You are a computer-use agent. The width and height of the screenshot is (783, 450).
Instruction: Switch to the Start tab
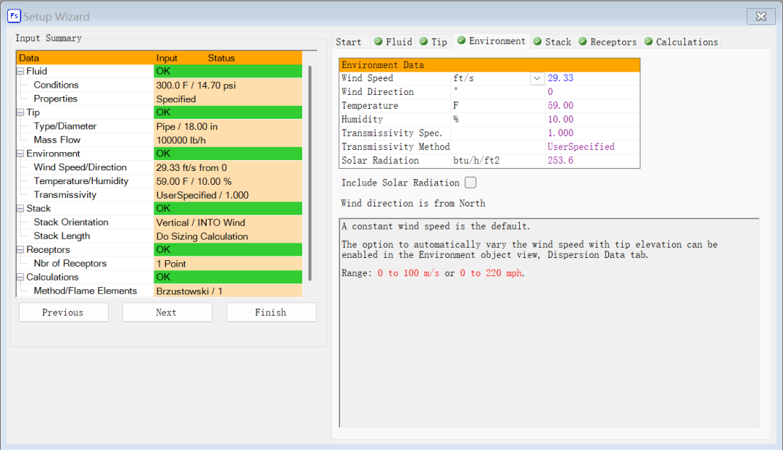pyautogui.click(x=349, y=42)
